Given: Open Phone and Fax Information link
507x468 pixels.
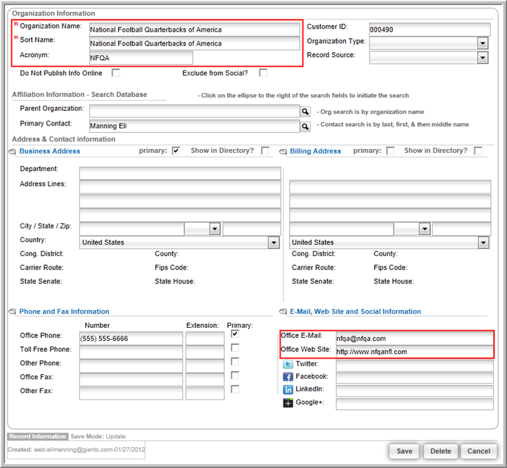Looking at the screenshot, I should tap(65, 311).
